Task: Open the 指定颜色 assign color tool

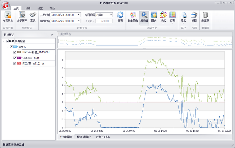Action: pos(133,15)
